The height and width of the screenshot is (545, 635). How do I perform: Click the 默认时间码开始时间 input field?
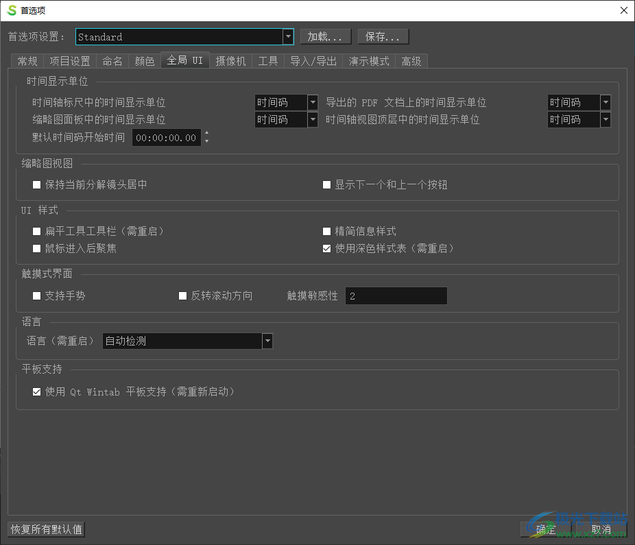pyautogui.click(x=167, y=138)
